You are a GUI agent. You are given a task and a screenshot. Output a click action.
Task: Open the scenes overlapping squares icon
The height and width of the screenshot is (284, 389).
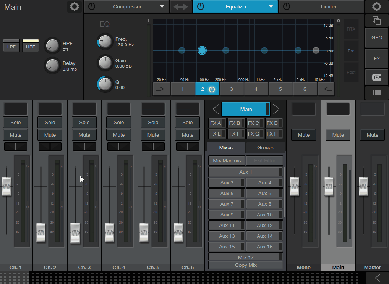(x=377, y=21)
